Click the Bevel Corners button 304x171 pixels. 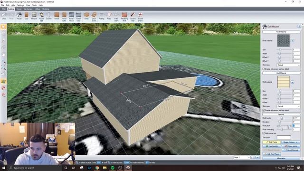pos(291,150)
